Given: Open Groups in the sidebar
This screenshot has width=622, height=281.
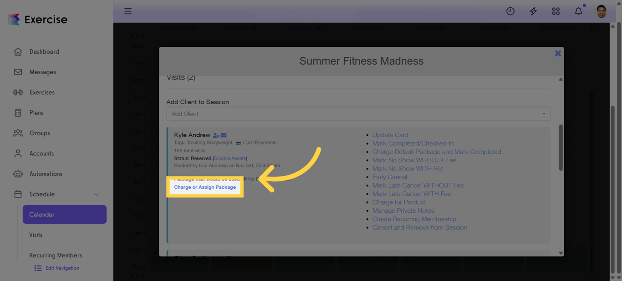Looking at the screenshot, I should point(40,133).
